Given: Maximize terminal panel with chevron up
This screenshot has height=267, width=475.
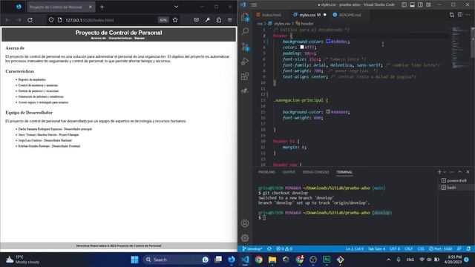Looking at the screenshot, I should [460, 172].
